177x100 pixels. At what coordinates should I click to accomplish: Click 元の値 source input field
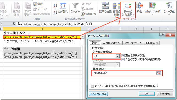(x=125, y=73)
